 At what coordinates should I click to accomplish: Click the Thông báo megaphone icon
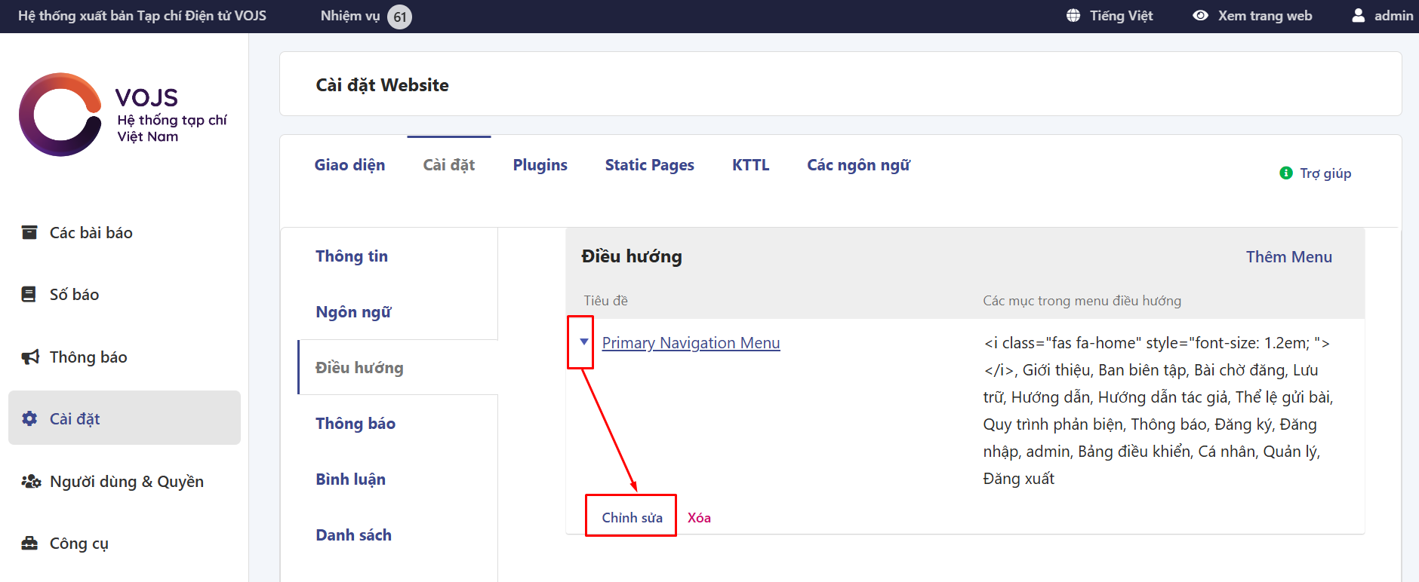click(29, 357)
